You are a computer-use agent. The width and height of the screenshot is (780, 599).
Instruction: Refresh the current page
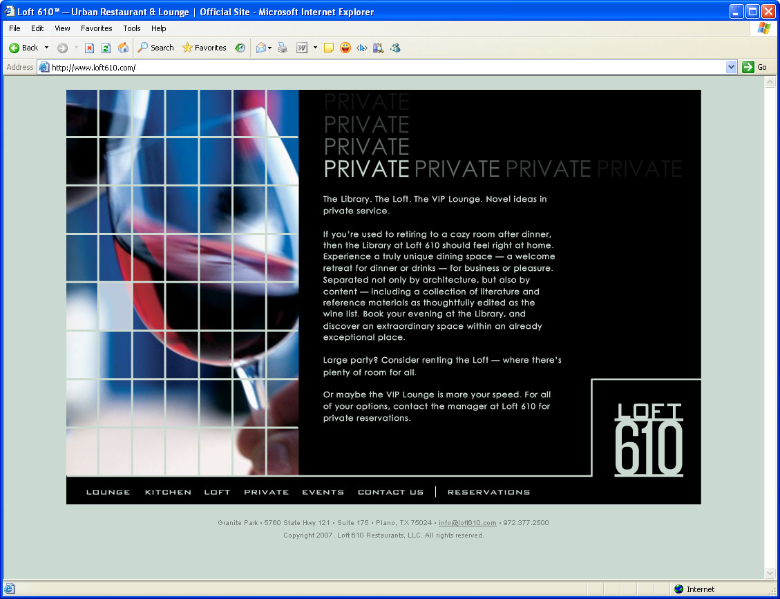coord(106,48)
